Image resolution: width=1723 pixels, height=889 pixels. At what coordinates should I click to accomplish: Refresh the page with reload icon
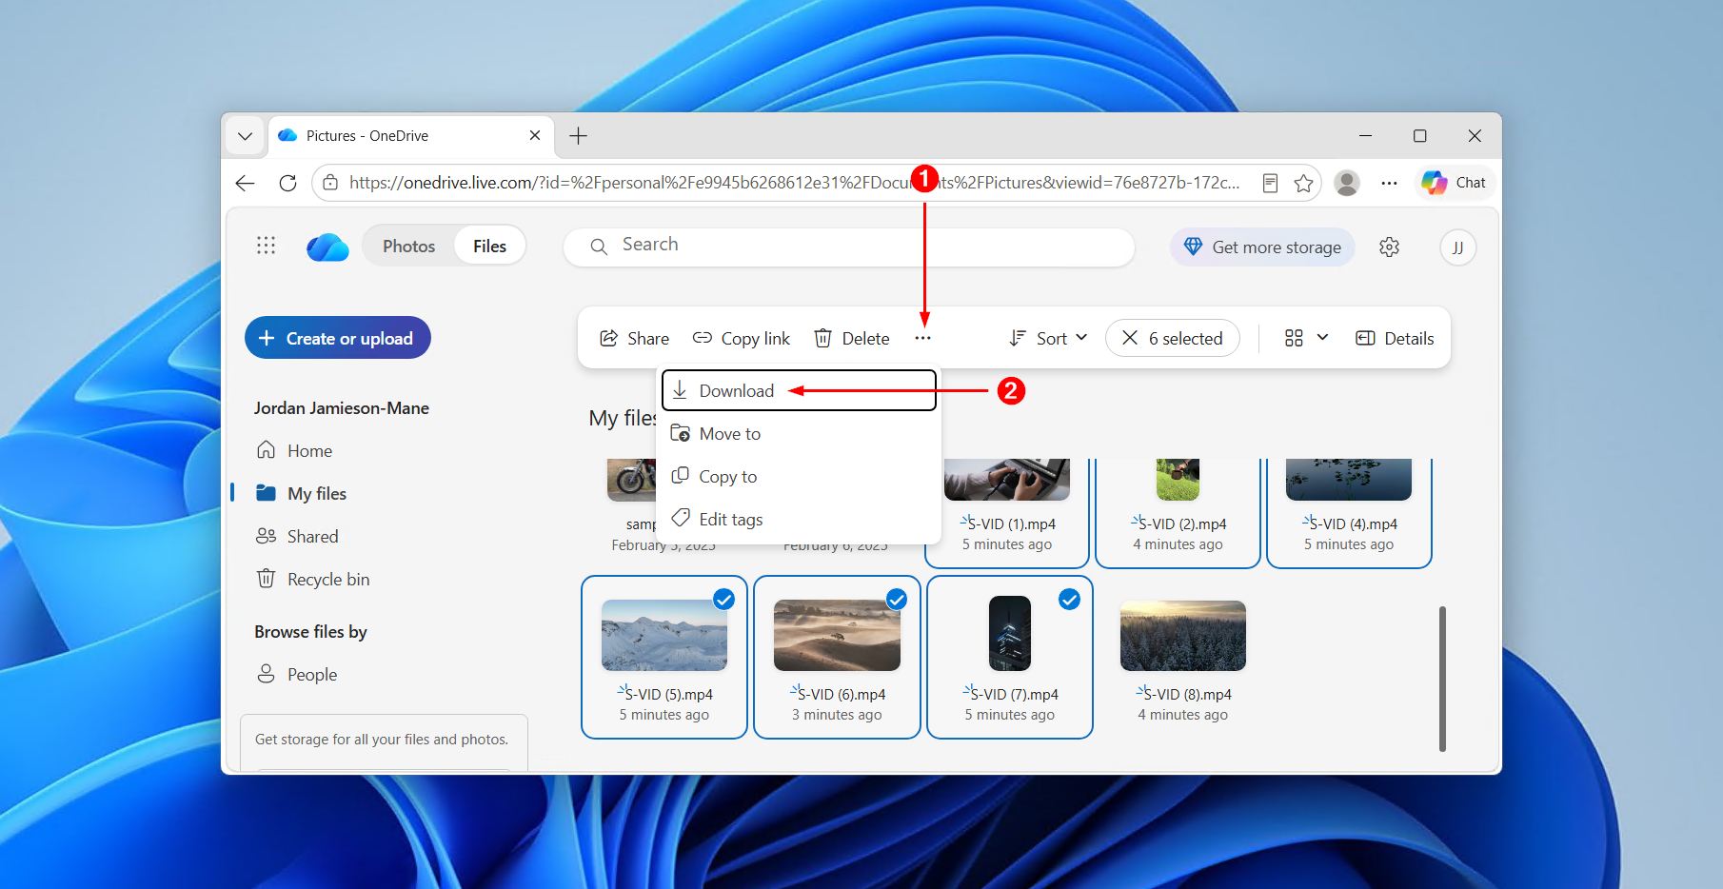pyautogui.click(x=287, y=183)
